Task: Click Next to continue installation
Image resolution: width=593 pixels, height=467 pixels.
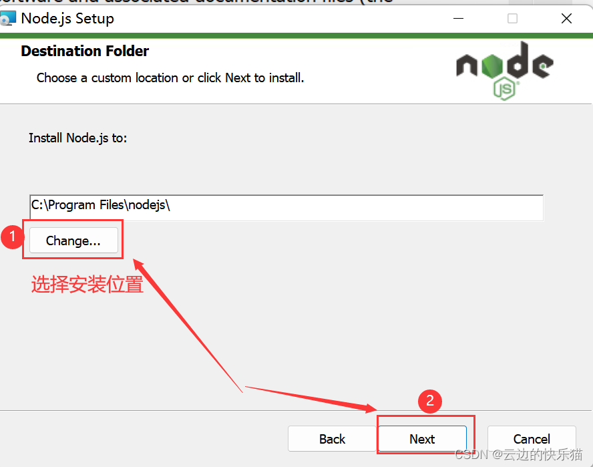Action: coord(423,439)
